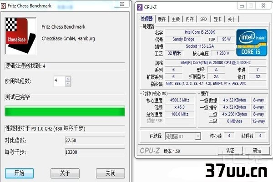Click the ChessBase GmbH, Hamburg text
273x182 pixels.
[68, 39]
